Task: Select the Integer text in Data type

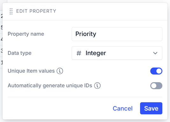Action: 96,53
